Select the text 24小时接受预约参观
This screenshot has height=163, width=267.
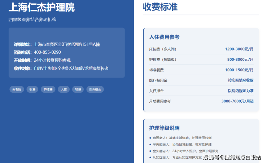[x=52, y=60]
